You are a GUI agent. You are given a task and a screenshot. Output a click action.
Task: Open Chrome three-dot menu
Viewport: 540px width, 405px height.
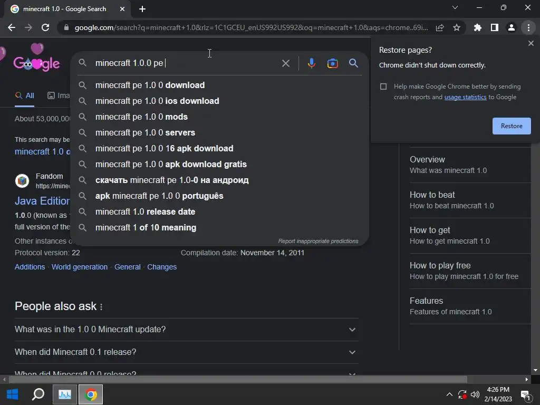pos(528,27)
